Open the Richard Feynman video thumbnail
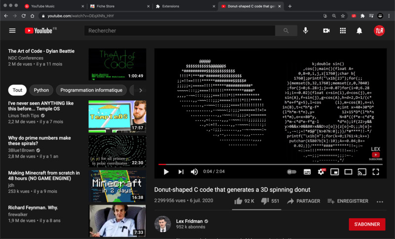This screenshot has height=239, width=395. [118, 221]
